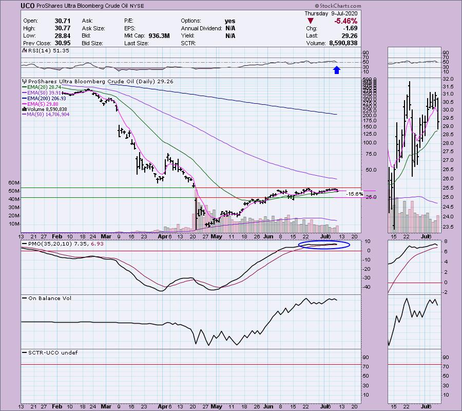Image resolution: width=462 pixels, height=411 pixels.
Task: Click the Annual Dividend label
Action: click(x=201, y=28)
